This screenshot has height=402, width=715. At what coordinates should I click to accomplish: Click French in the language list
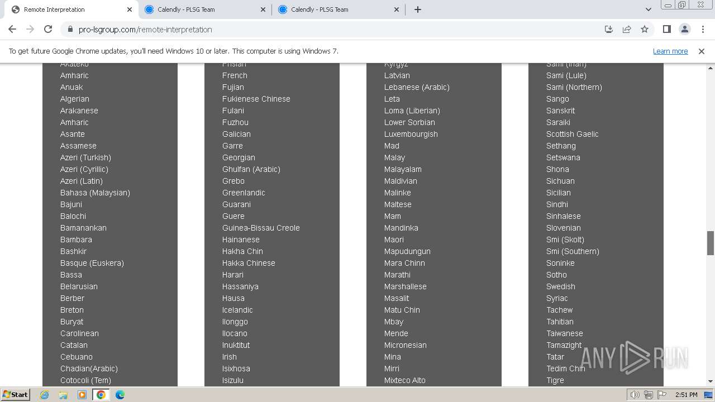click(x=235, y=75)
